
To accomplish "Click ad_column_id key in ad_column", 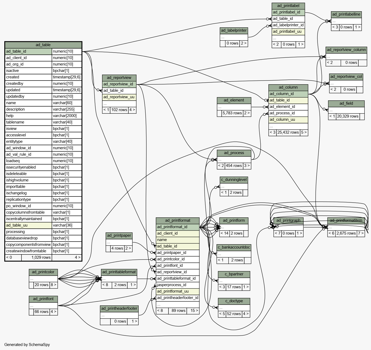I will tap(288, 94).
